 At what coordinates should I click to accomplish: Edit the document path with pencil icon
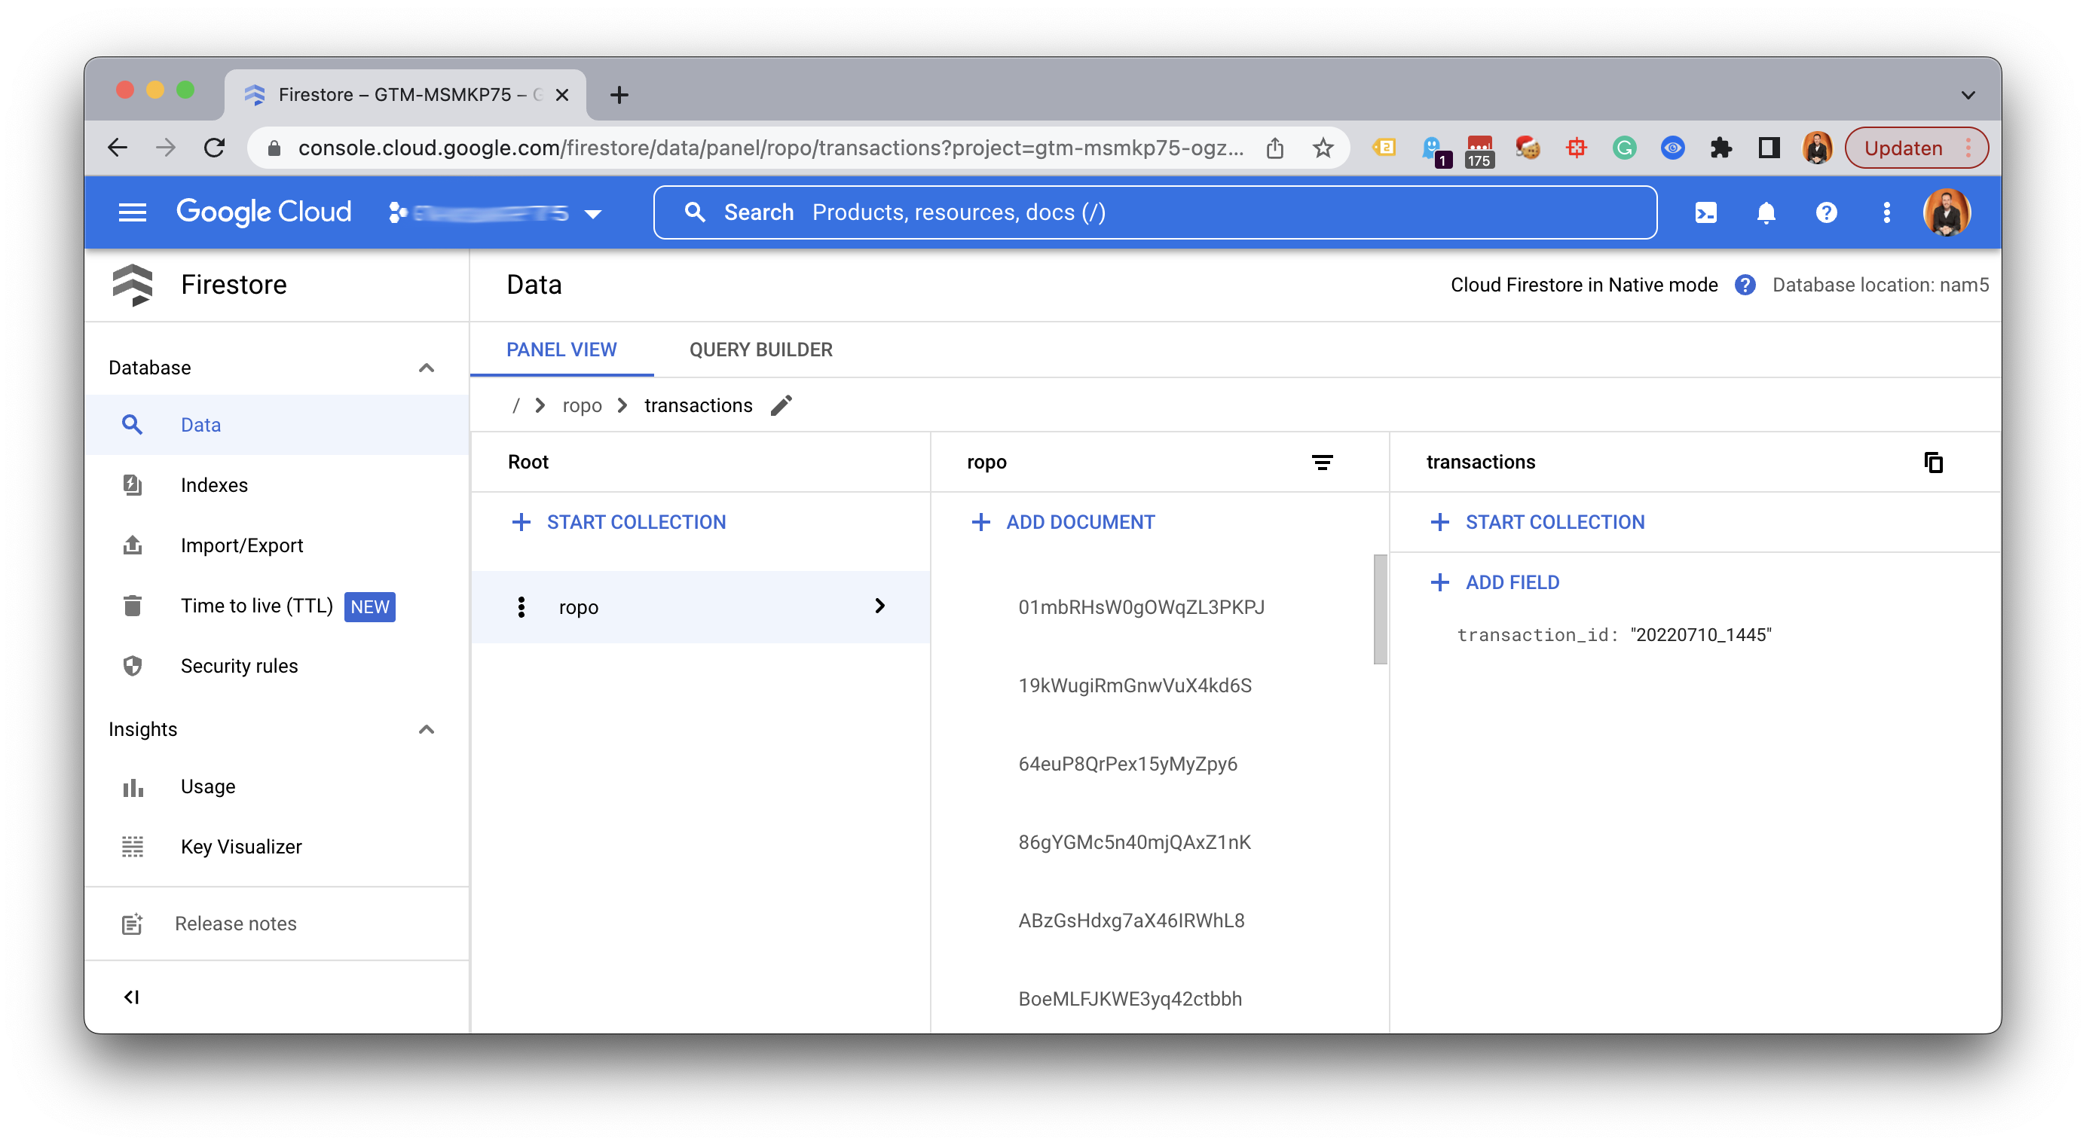(781, 405)
